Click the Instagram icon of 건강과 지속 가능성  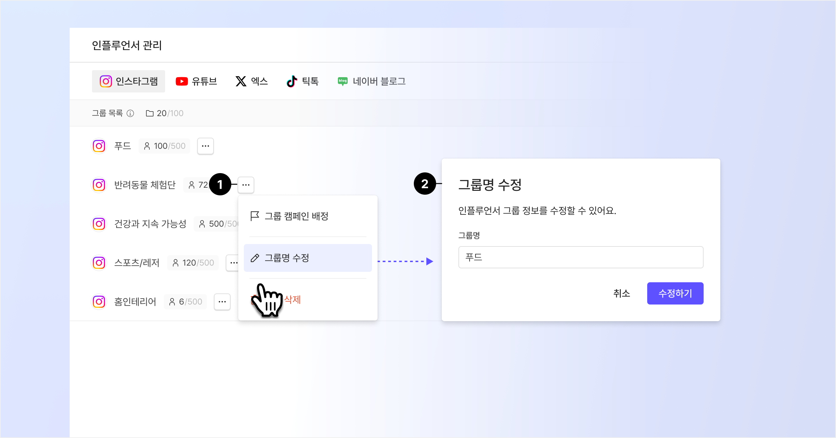pos(99,224)
